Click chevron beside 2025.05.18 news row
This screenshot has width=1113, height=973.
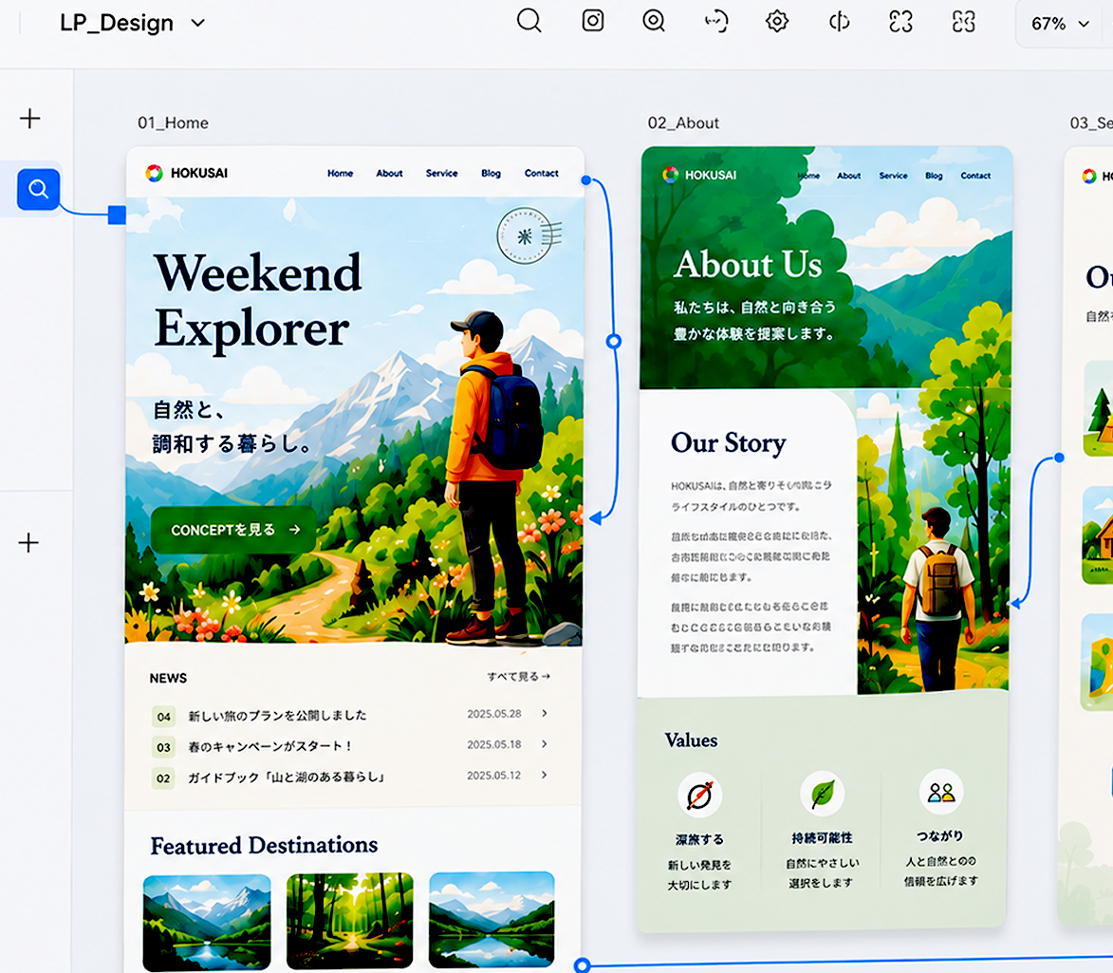click(545, 744)
